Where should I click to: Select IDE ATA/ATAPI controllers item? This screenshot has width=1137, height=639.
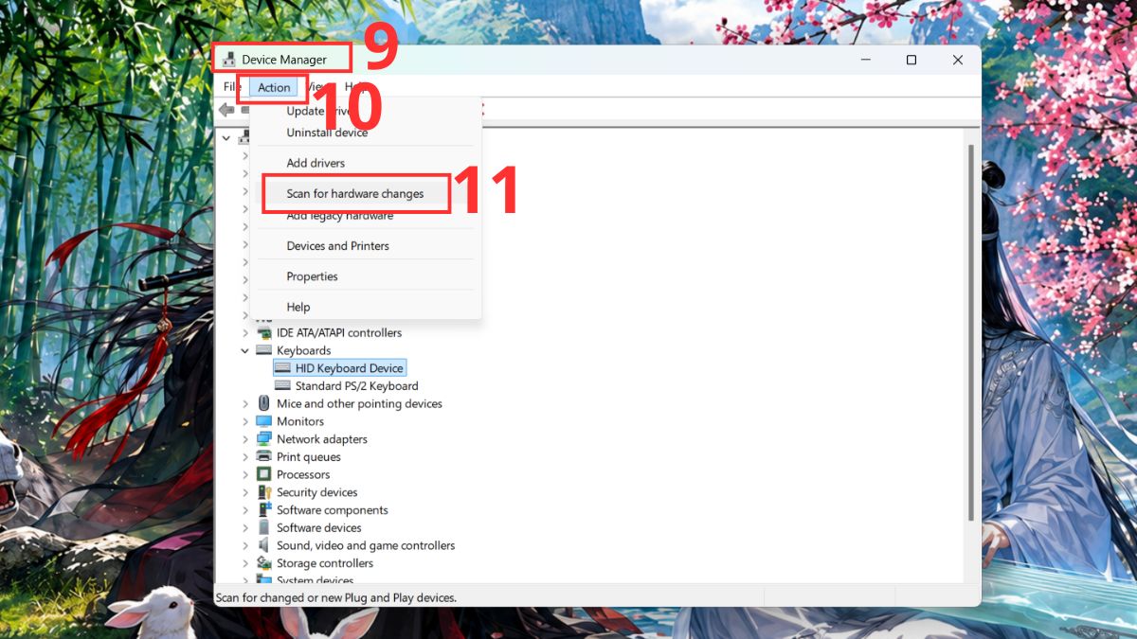tap(339, 333)
